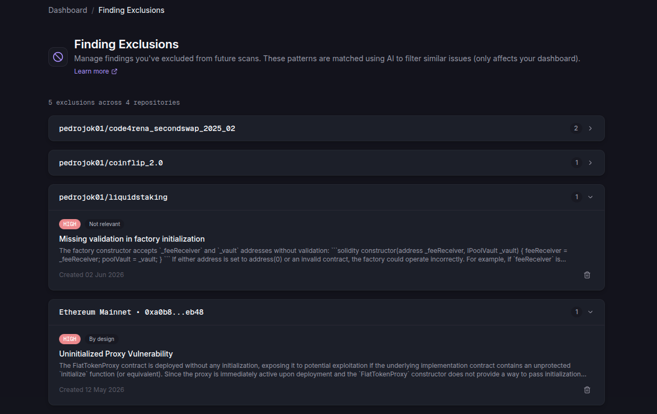This screenshot has width=657, height=414.
Task: Click the count badge 2 on code4rena_secondswap row
Action: pyautogui.click(x=576, y=128)
